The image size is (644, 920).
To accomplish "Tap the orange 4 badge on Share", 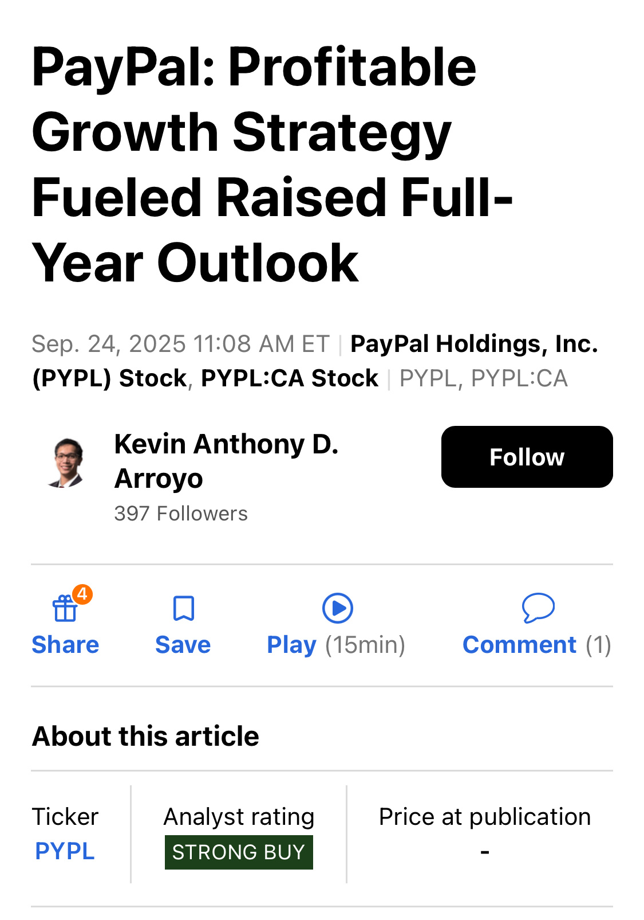I will [82, 594].
